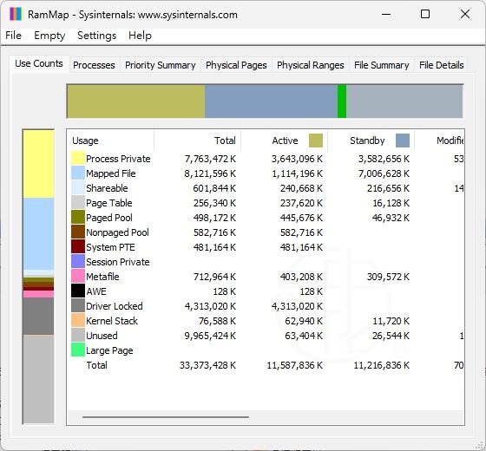The image size is (486, 451).
Task: Sort by the Standby column header
Action: 371,141
